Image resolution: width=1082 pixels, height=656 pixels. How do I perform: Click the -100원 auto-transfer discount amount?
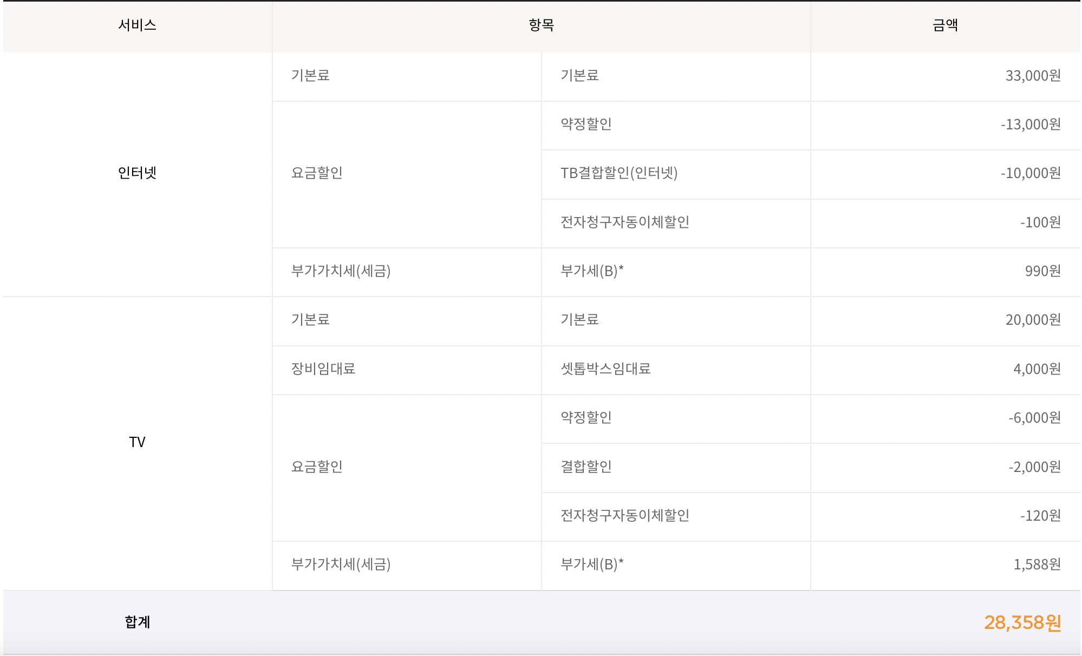tap(1040, 222)
